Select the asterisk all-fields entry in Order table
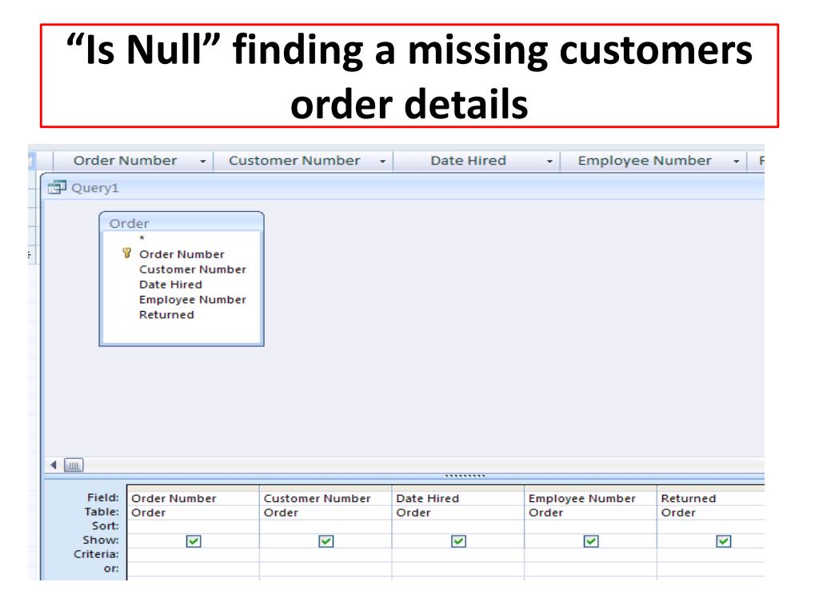Viewport: 819px width, 614px height. tap(142, 239)
